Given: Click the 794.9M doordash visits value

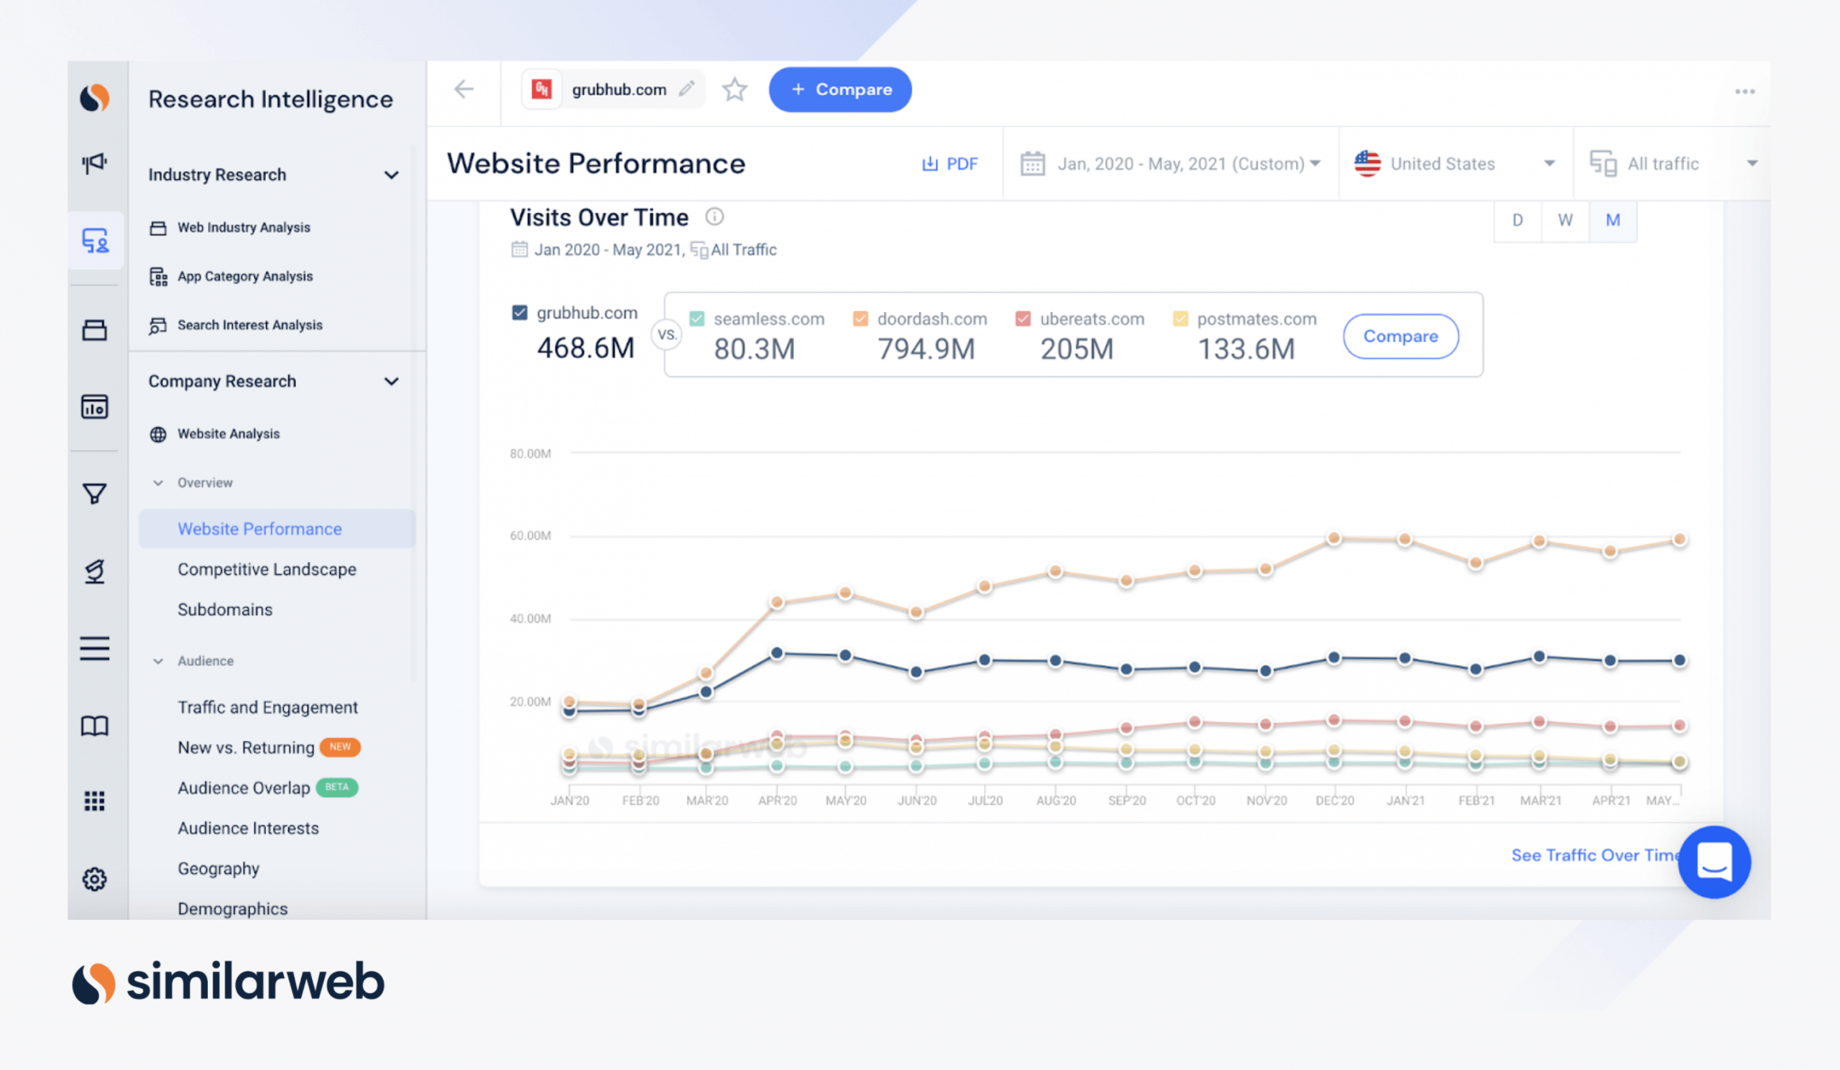Looking at the screenshot, I should click(926, 349).
